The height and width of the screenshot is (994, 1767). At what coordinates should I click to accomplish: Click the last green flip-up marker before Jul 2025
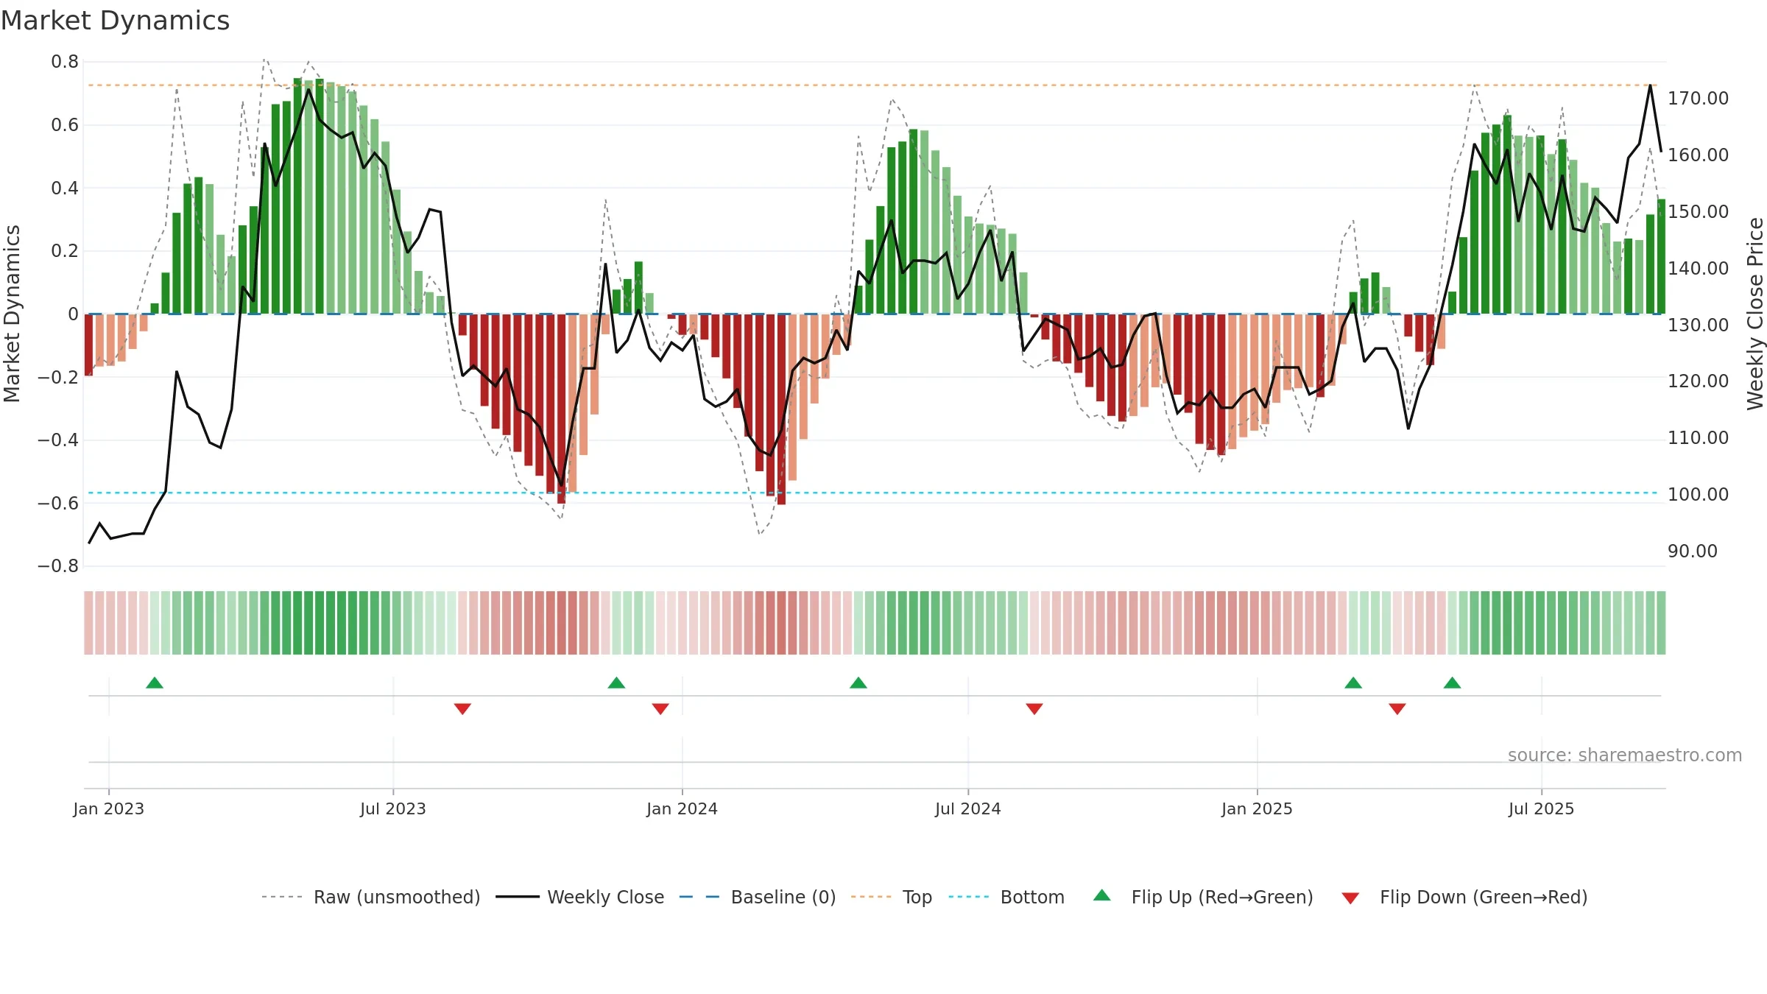pos(1453,683)
